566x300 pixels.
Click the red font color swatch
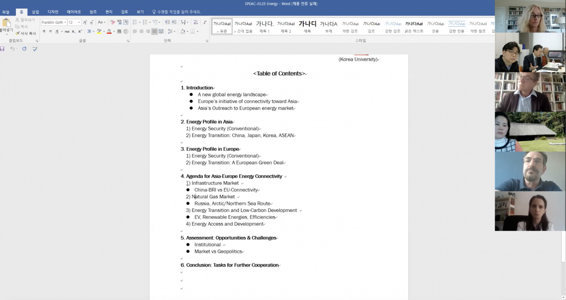coord(108,32)
